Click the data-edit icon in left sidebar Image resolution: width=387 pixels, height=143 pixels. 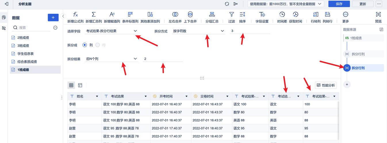(x=4, y=17)
